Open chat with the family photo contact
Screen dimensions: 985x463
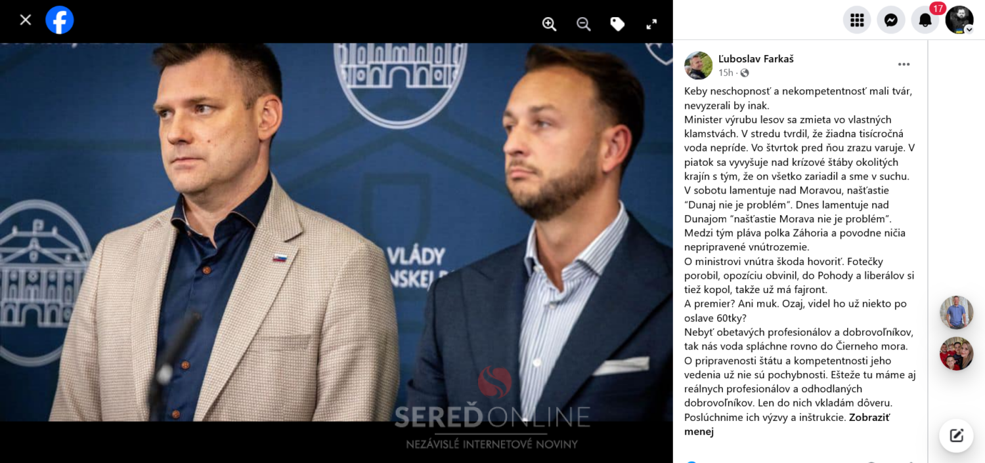click(957, 354)
